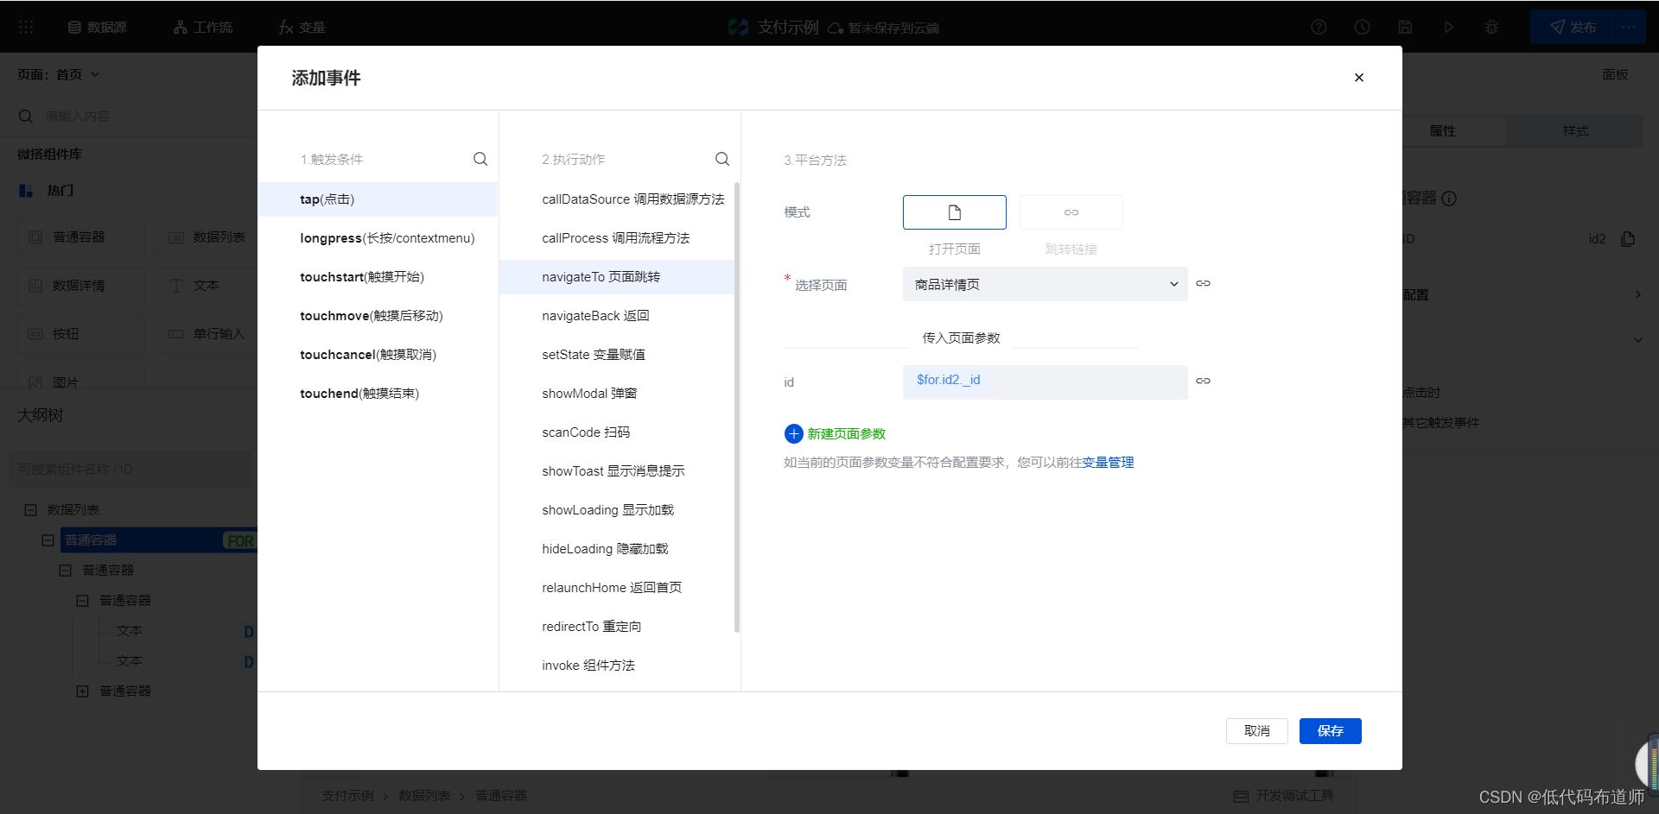
Task: Click debug bug icon in top toolbar
Action: pyautogui.click(x=1491, y=27)
